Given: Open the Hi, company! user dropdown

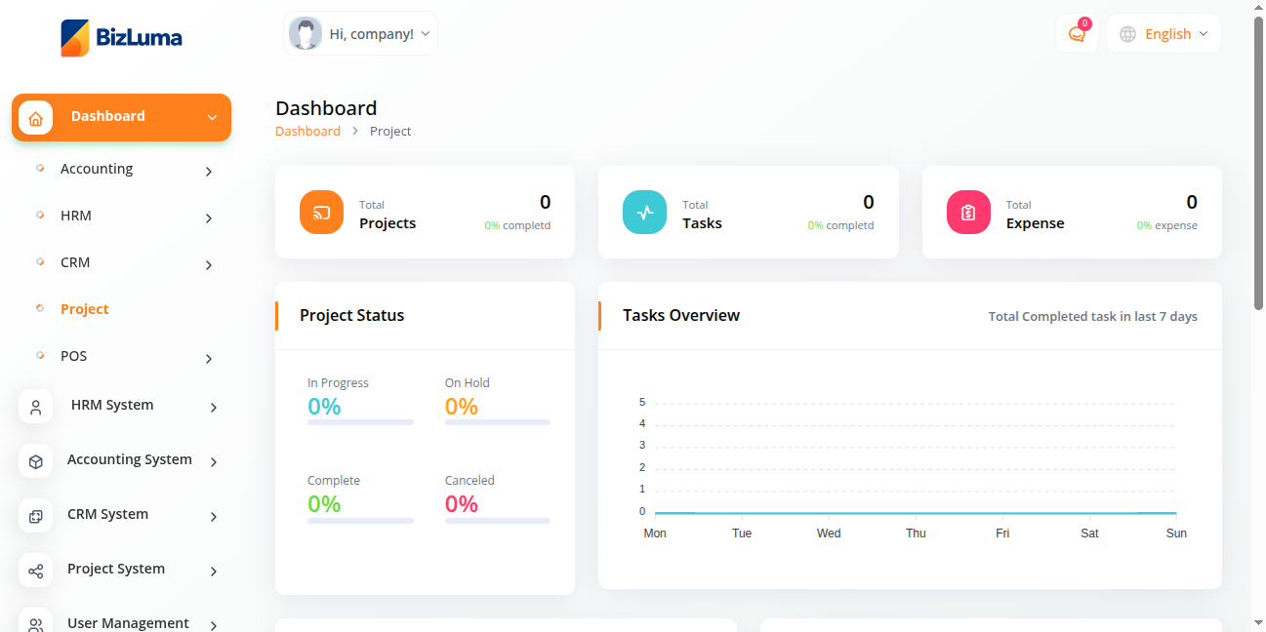Looking at the screenshot, I should (x=360, y=34).
